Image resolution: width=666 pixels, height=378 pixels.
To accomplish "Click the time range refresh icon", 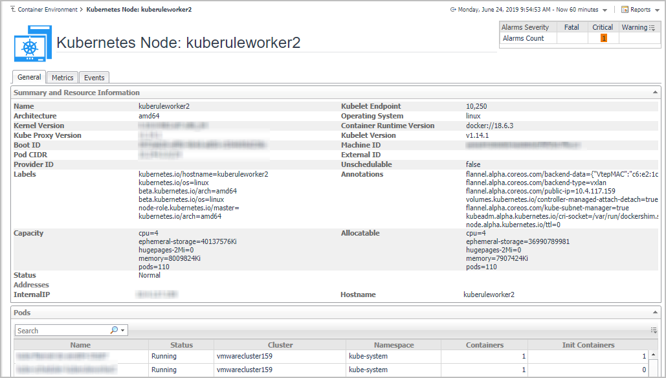I will pyautogui.click(x=452, y=10).
